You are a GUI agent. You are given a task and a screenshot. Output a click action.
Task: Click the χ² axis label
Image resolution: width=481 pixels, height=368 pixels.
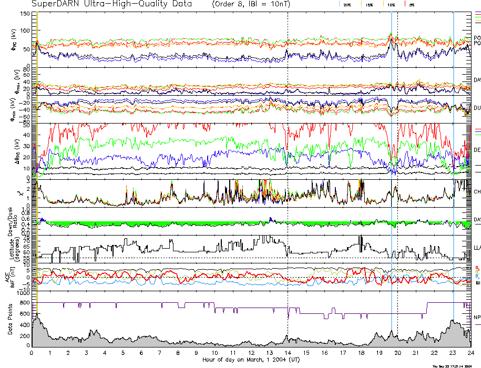click(x=21, y=193)
